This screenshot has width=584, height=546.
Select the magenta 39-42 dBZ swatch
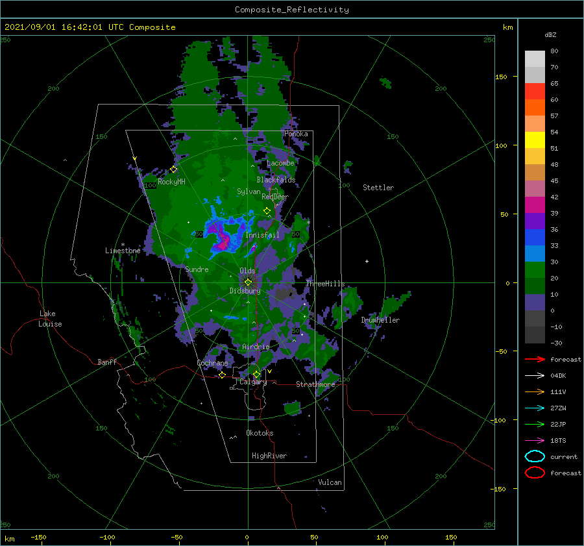point(535,205)
